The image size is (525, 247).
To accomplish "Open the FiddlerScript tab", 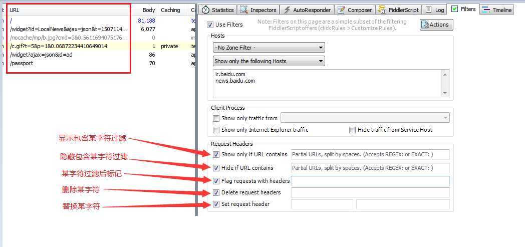I will (398, 10).
